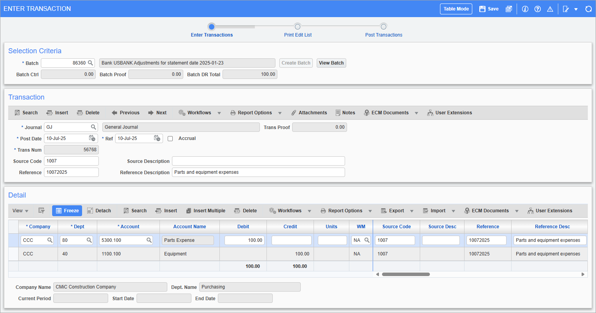The image size is (596, 313).
Task: Click the Source Code field in Transaction
Action: [x=71, y=161]
